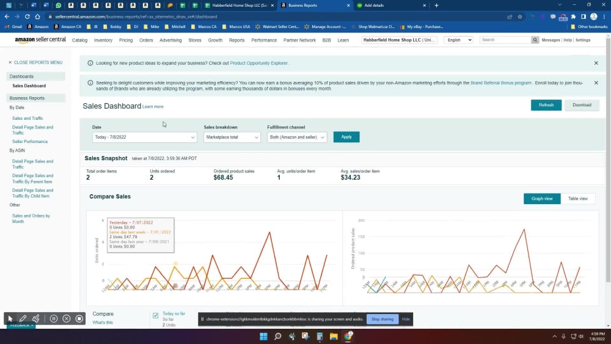
Task: Click Learn more beside Sales Dashboard
Action: tap(153, 107)
